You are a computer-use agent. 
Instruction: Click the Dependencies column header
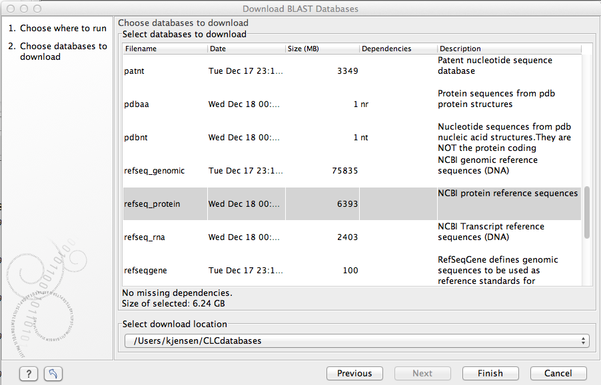(398, 49)
